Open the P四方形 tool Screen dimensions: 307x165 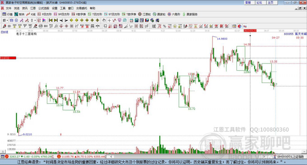point(45,14)
